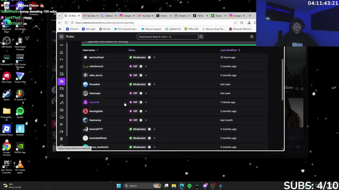The image size is (339, 190).
Task: Click the browser address bar URL
Action: pyautogui.click(x=105, y=23)
